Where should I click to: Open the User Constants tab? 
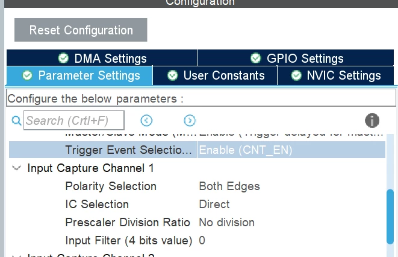(215, 75)
